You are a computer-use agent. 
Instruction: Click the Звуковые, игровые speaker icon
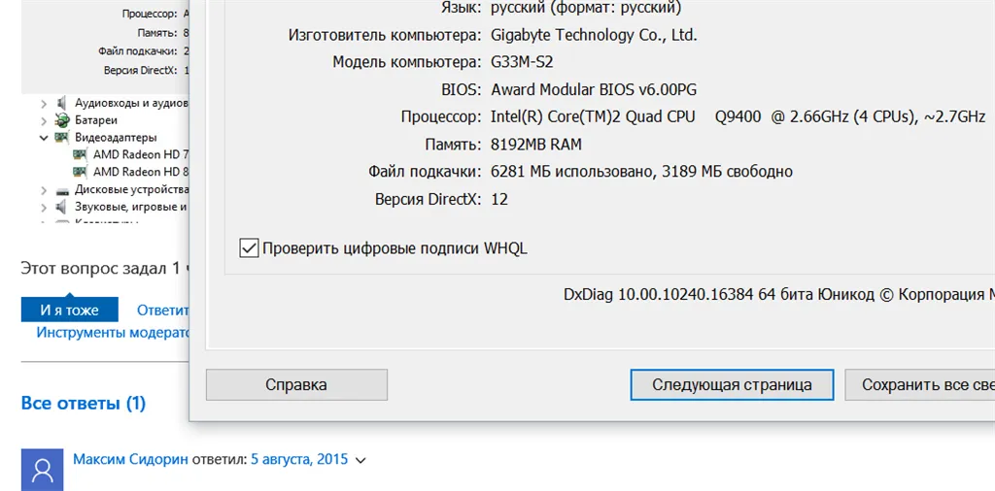click(x=62, y=207)
